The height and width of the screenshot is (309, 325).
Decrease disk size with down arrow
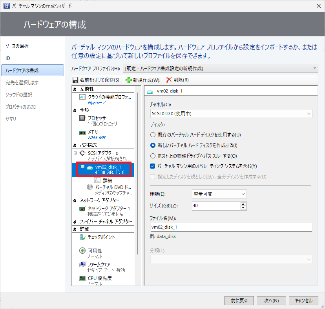tap(243, 208)
